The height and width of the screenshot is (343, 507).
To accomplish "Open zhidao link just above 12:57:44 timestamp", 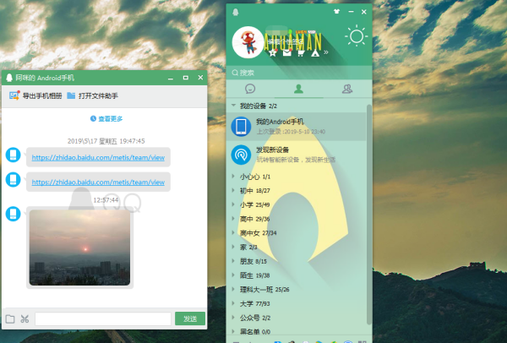I will point(98,182).
